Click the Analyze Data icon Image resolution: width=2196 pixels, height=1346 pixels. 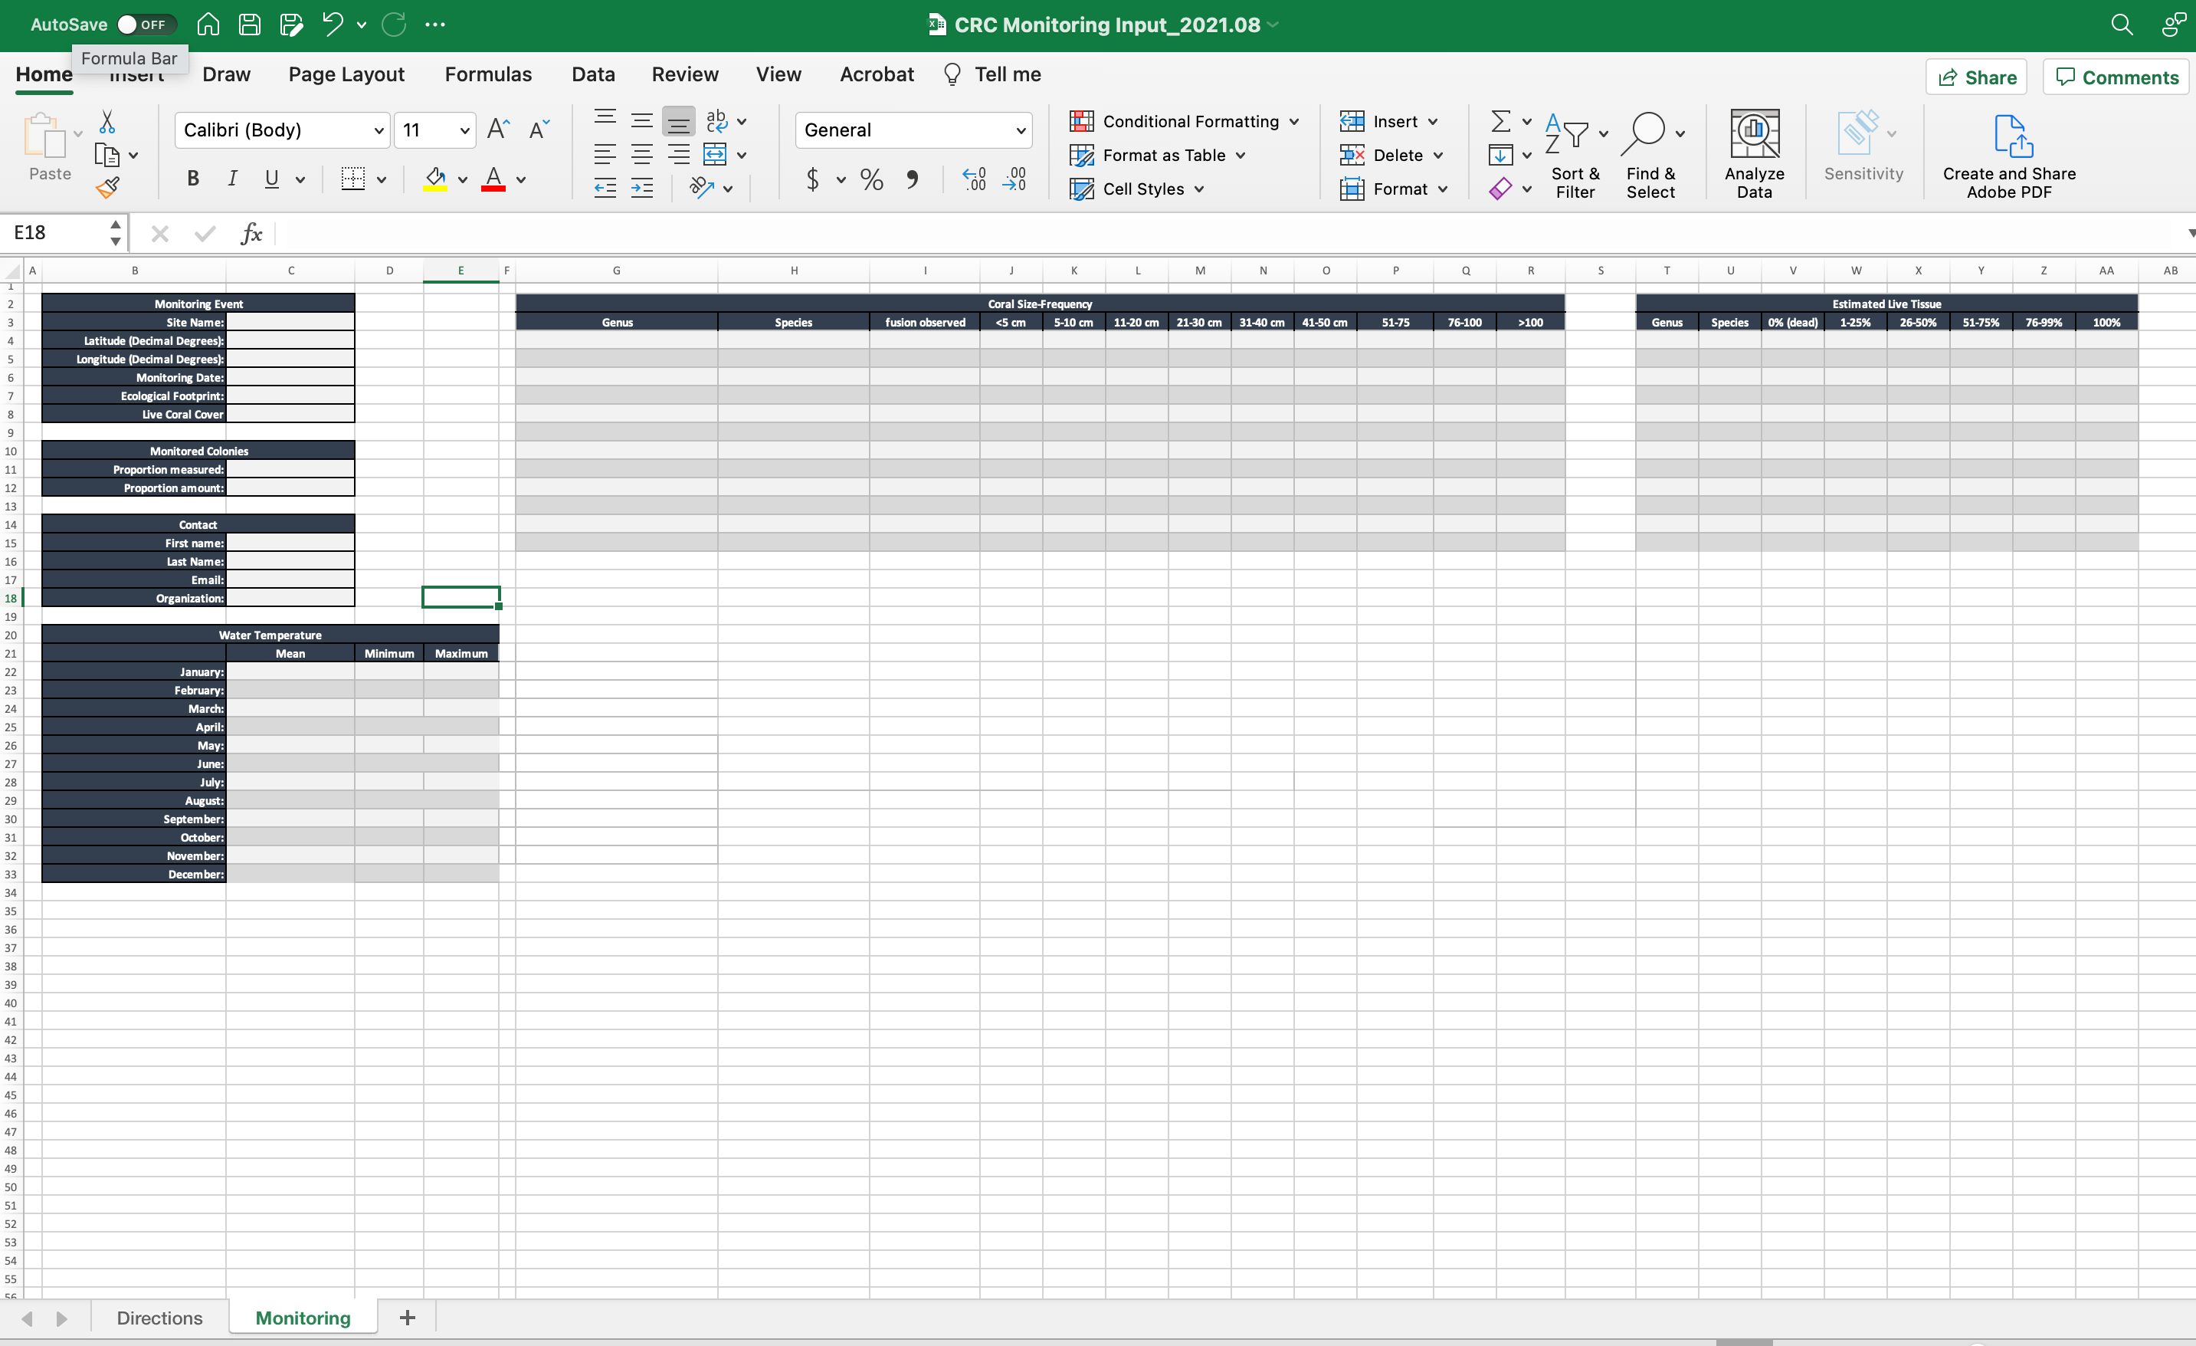[1753, 133]
